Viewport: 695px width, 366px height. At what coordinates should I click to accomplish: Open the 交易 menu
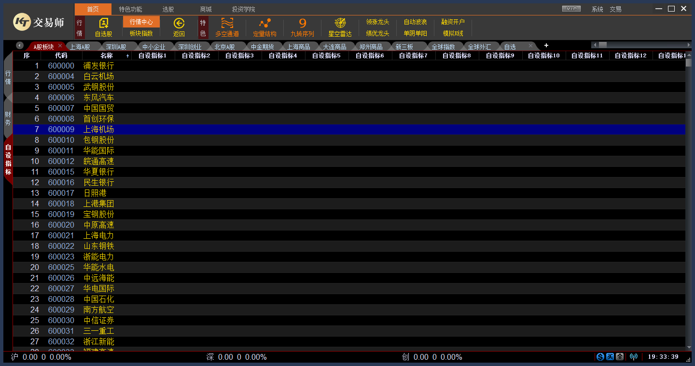pyautogui.click(x=615, y=9)
